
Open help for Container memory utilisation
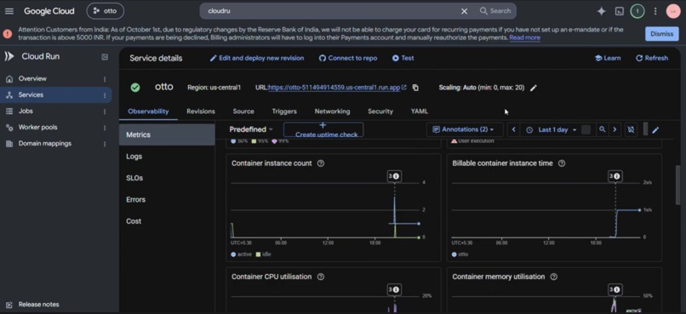point(553,277)
